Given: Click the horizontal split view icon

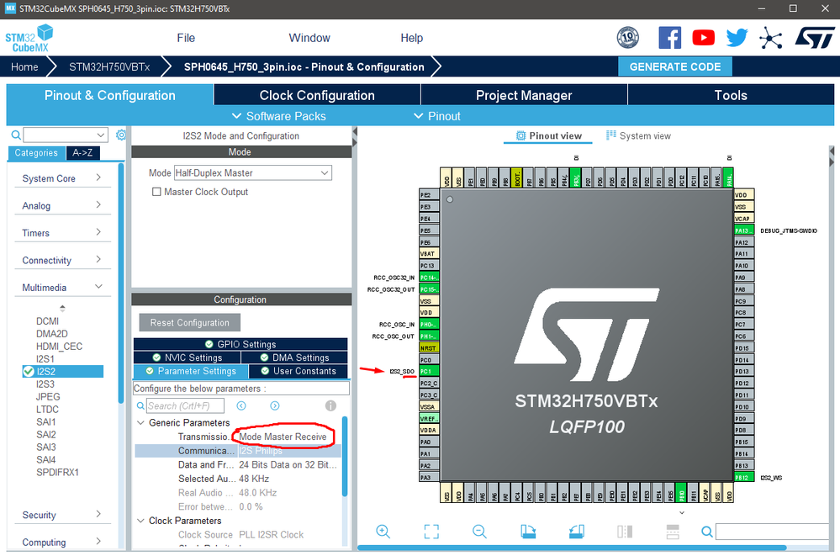Looking at the screenshot, I should 673,532.
